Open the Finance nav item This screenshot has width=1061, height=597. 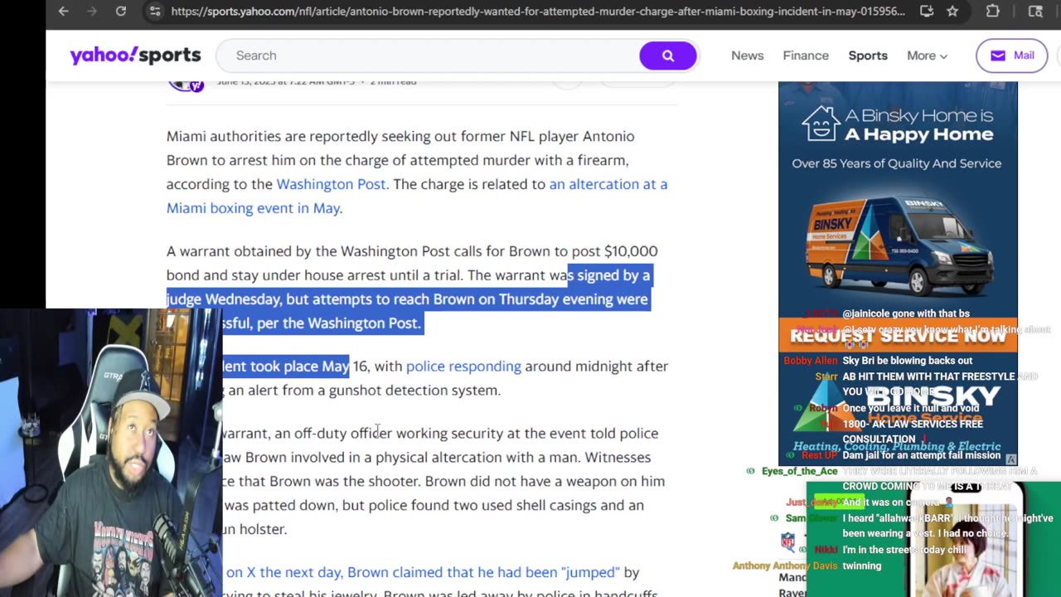coord(806,56)
